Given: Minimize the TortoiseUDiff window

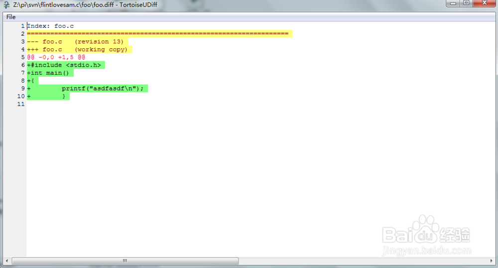Looking at the screenshot, I should 453,3.
